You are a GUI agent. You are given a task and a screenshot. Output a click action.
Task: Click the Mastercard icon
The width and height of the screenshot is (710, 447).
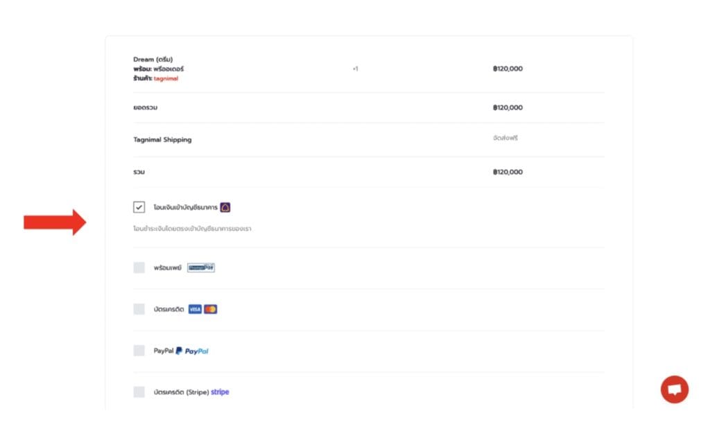[211, 309]
